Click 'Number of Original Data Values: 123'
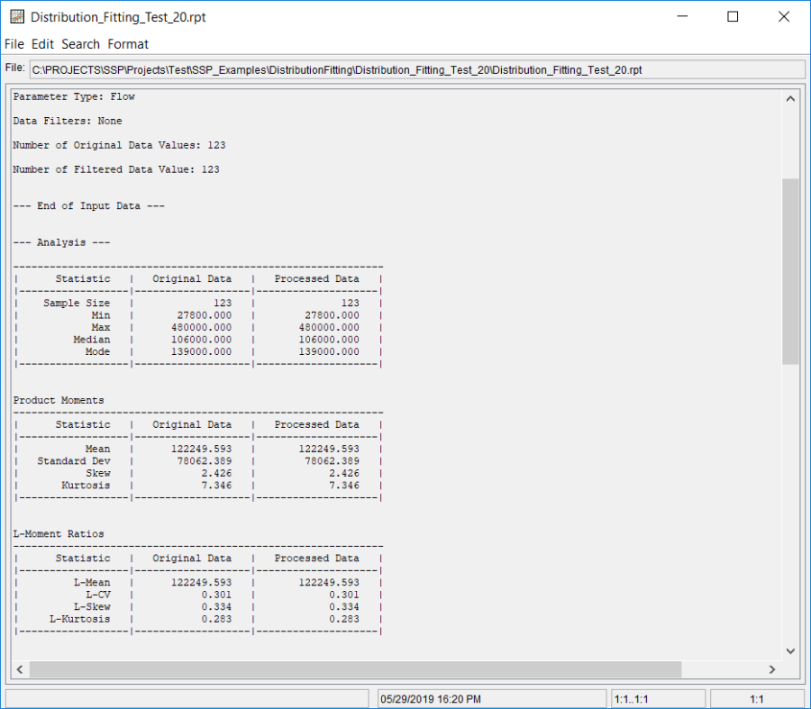The image size is (811, 709). point(120,145)
